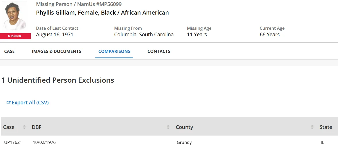Screen dimensions: 338x157
Task: Toggle DBF column sort arrows
Action: coord(168,127)
